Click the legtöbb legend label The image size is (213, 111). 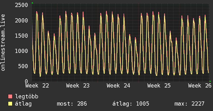point(27,97)
